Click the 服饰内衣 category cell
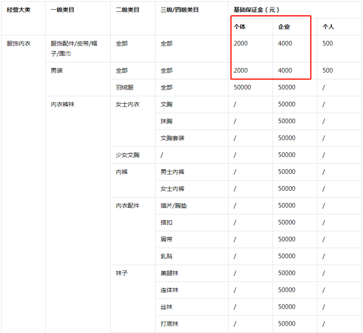The width and height of the screenshot is (363, 333). 18,44
